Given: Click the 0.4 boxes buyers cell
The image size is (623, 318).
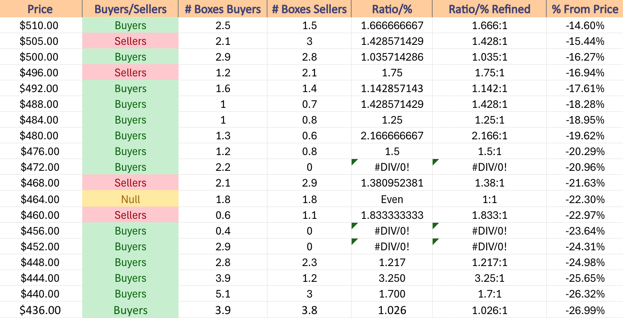Looking at the screenshot, I should pyautogui.click(x=223, y=231).
